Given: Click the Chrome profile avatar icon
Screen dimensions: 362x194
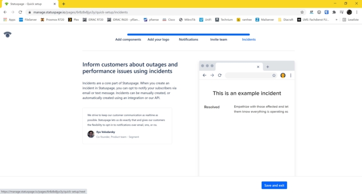Looking at the screenshot, I should (x=349, y=12).
